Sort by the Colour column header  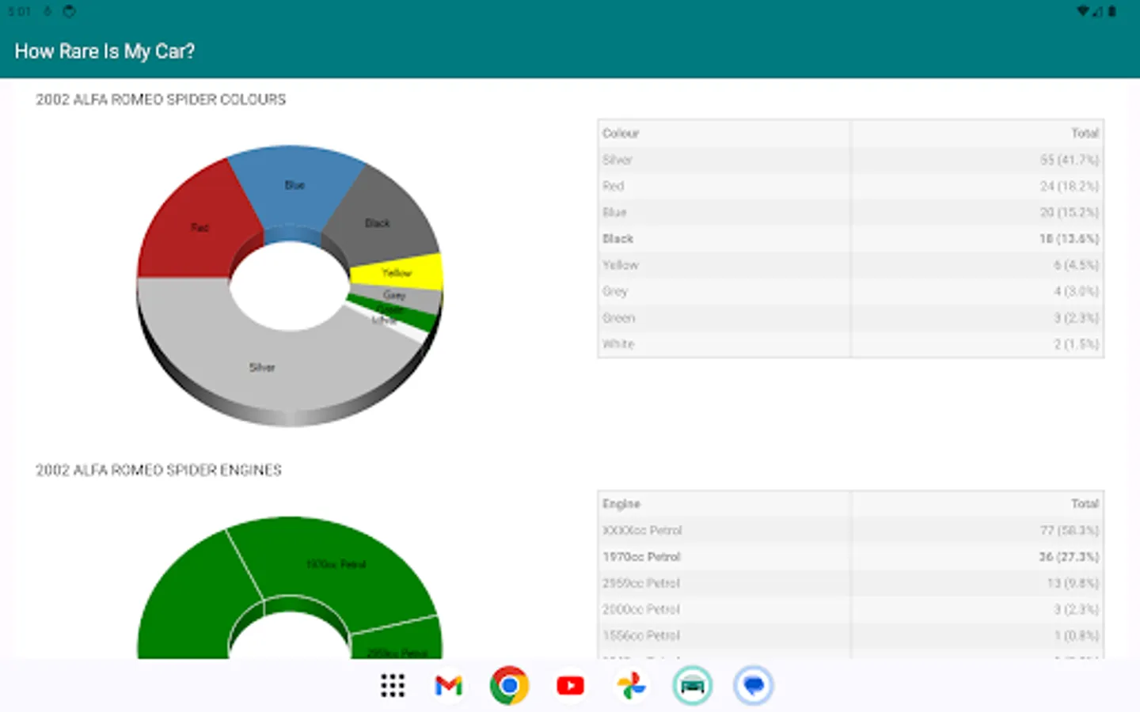click(x=724, y=133)
